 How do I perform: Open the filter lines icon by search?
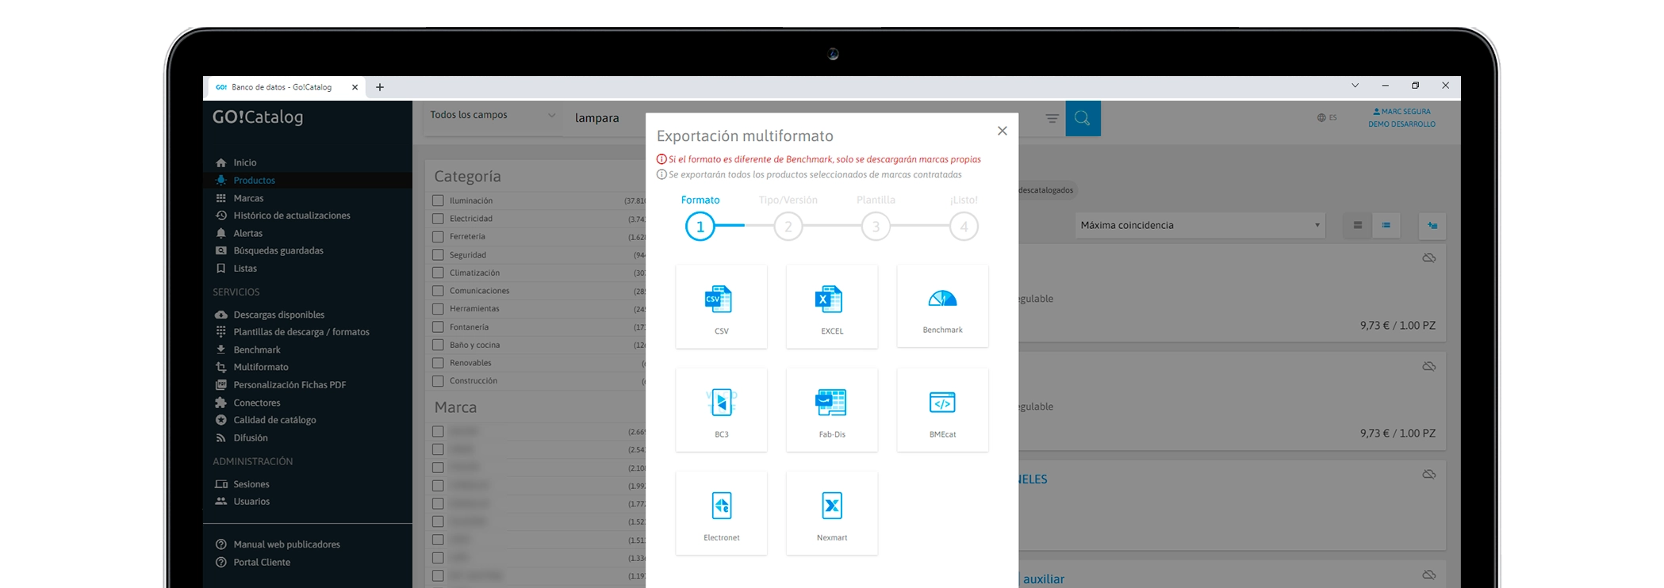coord(1052,118)
